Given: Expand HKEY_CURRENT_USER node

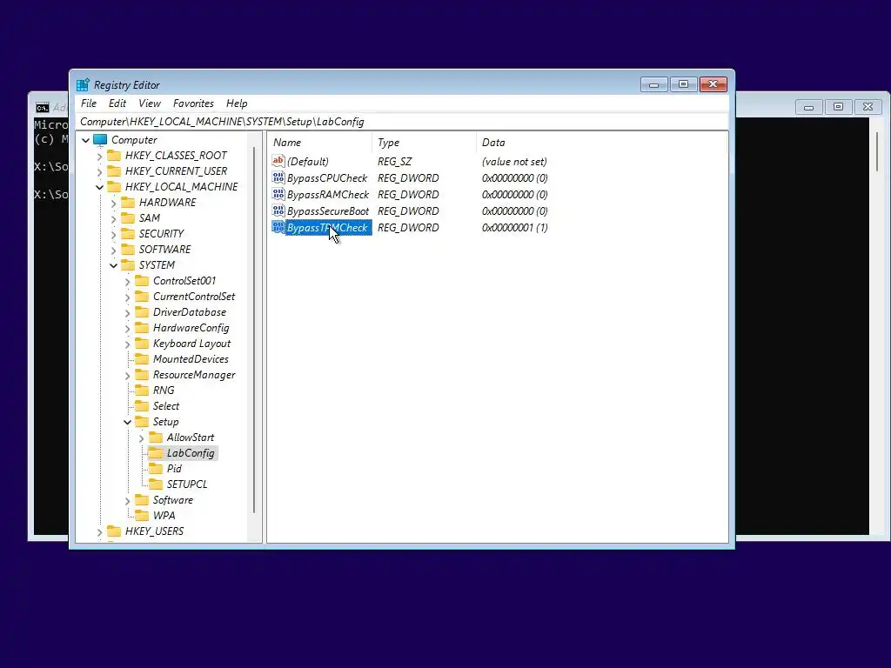Looking at the screenshot, I should coord(99,171).
